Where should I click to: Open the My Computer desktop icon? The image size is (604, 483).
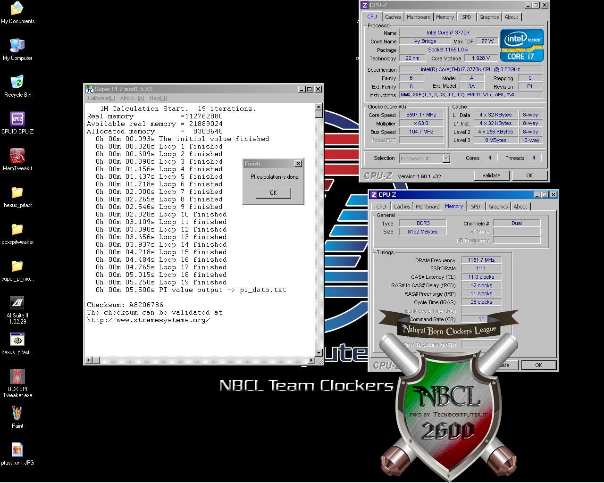pos(17,49)
